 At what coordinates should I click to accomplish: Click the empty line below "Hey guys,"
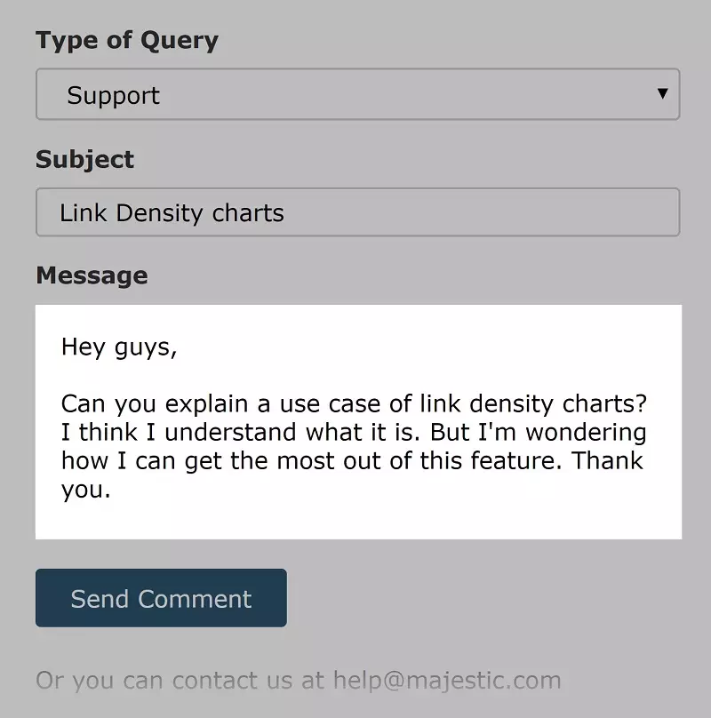[267, 376]
